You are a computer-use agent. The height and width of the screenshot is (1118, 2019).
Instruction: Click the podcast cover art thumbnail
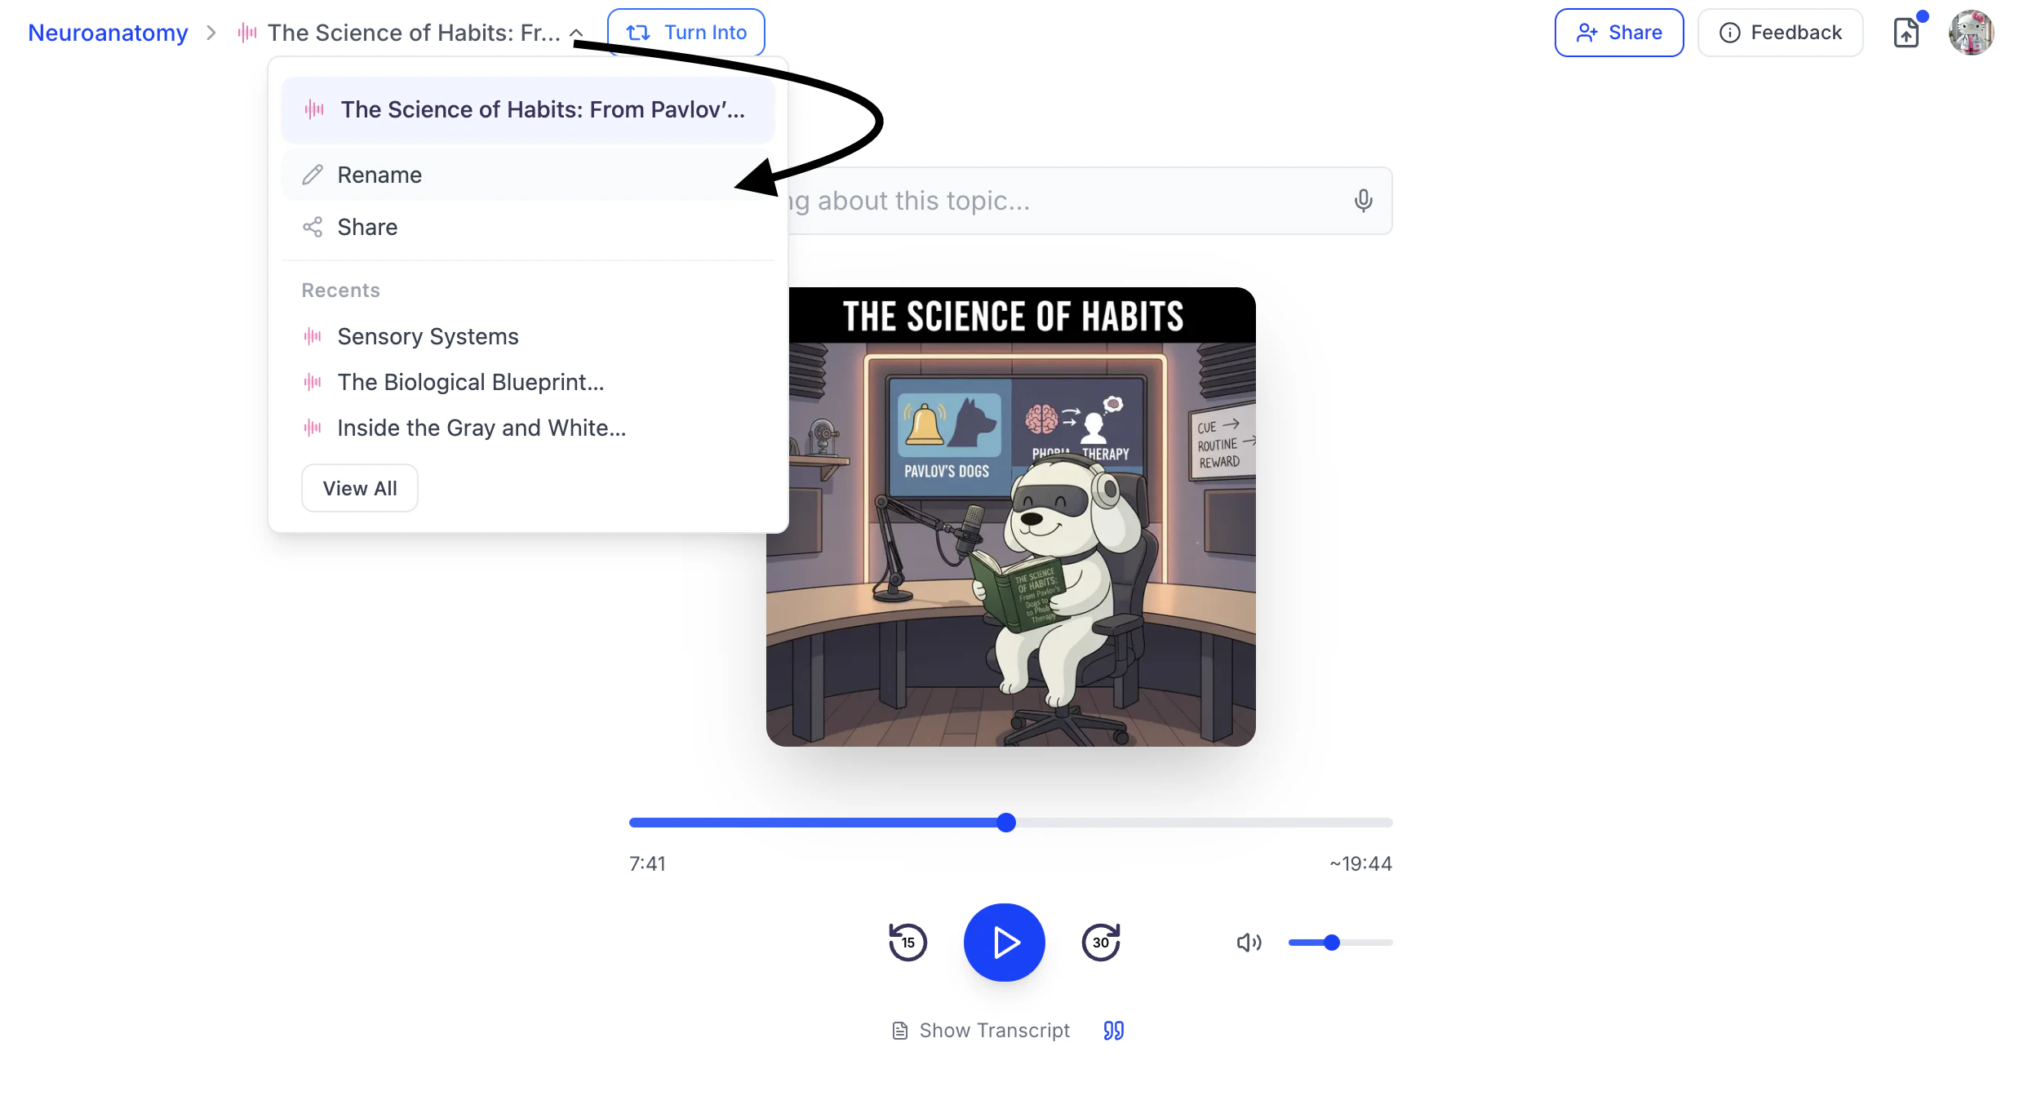[1010, 517]
